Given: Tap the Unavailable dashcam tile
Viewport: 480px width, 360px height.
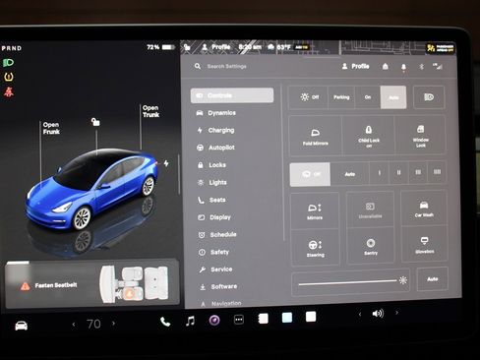Looking at the screenshot, I should [x=370, y=210].
